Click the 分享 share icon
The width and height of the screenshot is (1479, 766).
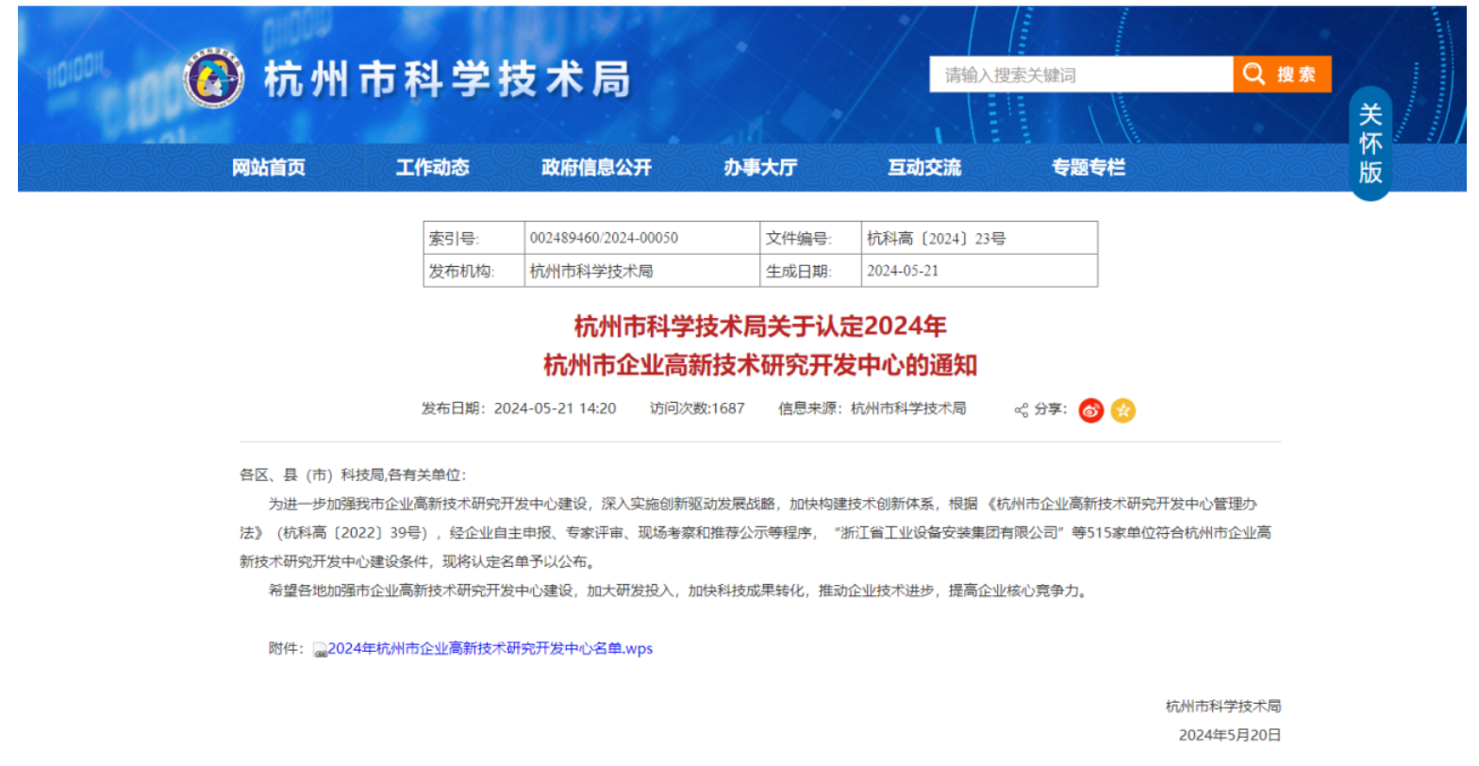click(1022, 410)
